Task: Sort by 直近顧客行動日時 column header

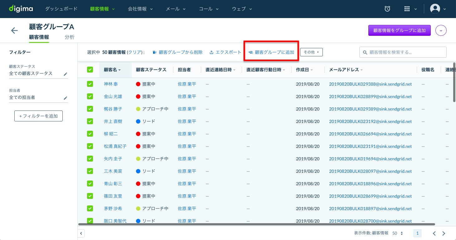Action: point(266,70)
